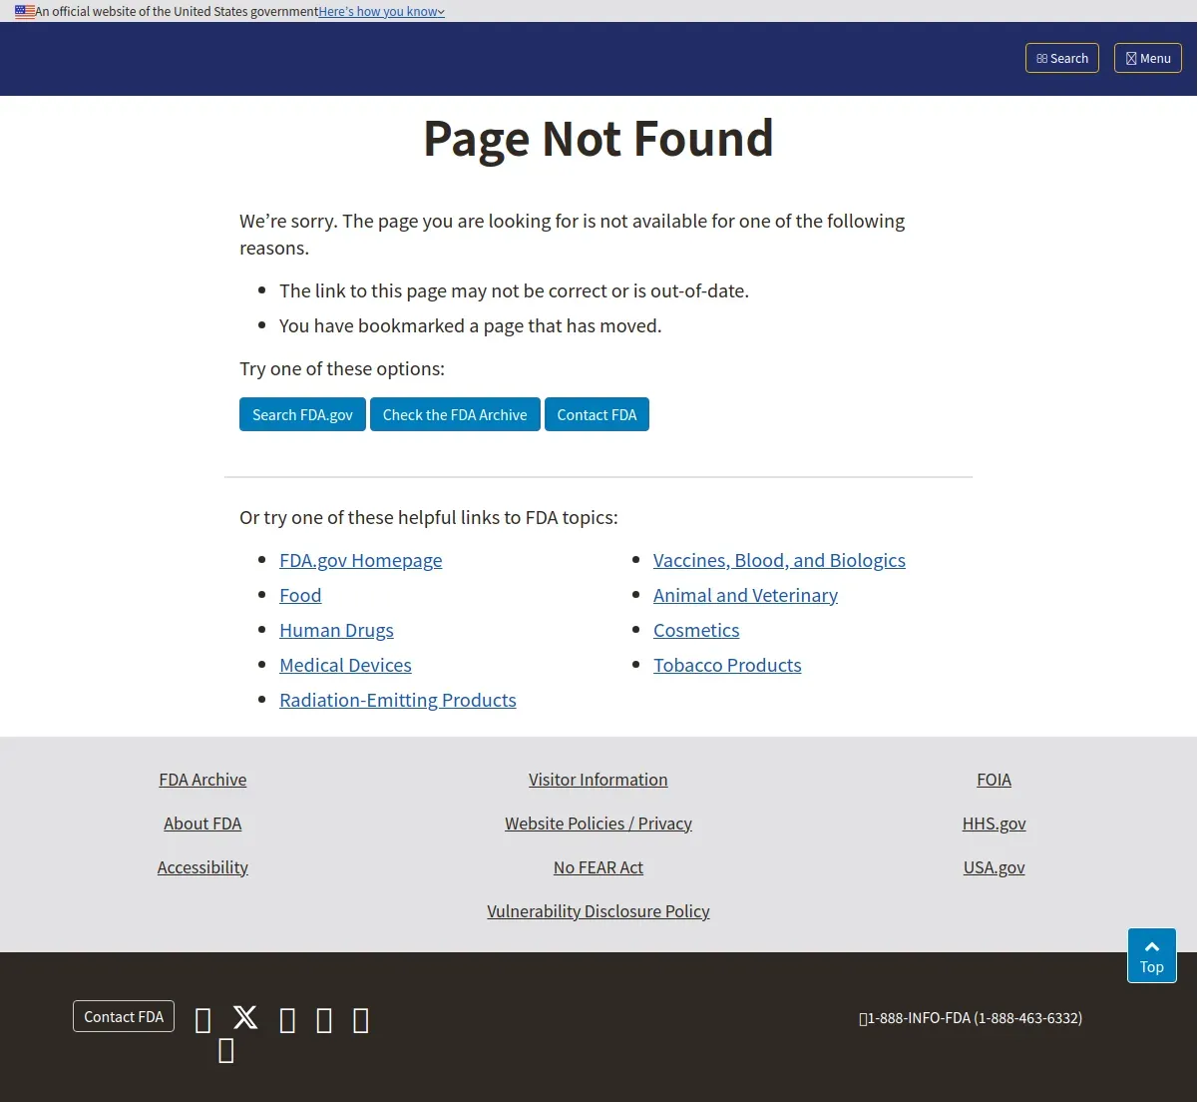Click the 1-888-INFO-FDA phone number text
Screen dimensions: 1198x1102
(x=975, y=1018)
